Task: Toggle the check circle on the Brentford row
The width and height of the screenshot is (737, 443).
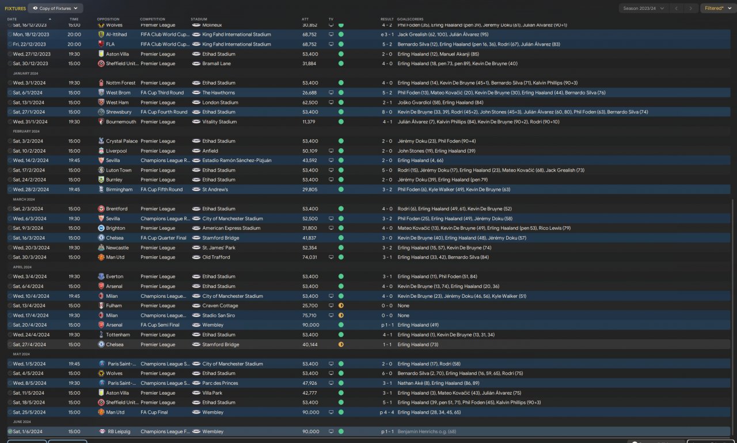Action: pyautogui.click(x=10, y=209)
